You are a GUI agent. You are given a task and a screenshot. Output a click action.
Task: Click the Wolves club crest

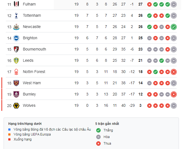[x=16, y=105]
